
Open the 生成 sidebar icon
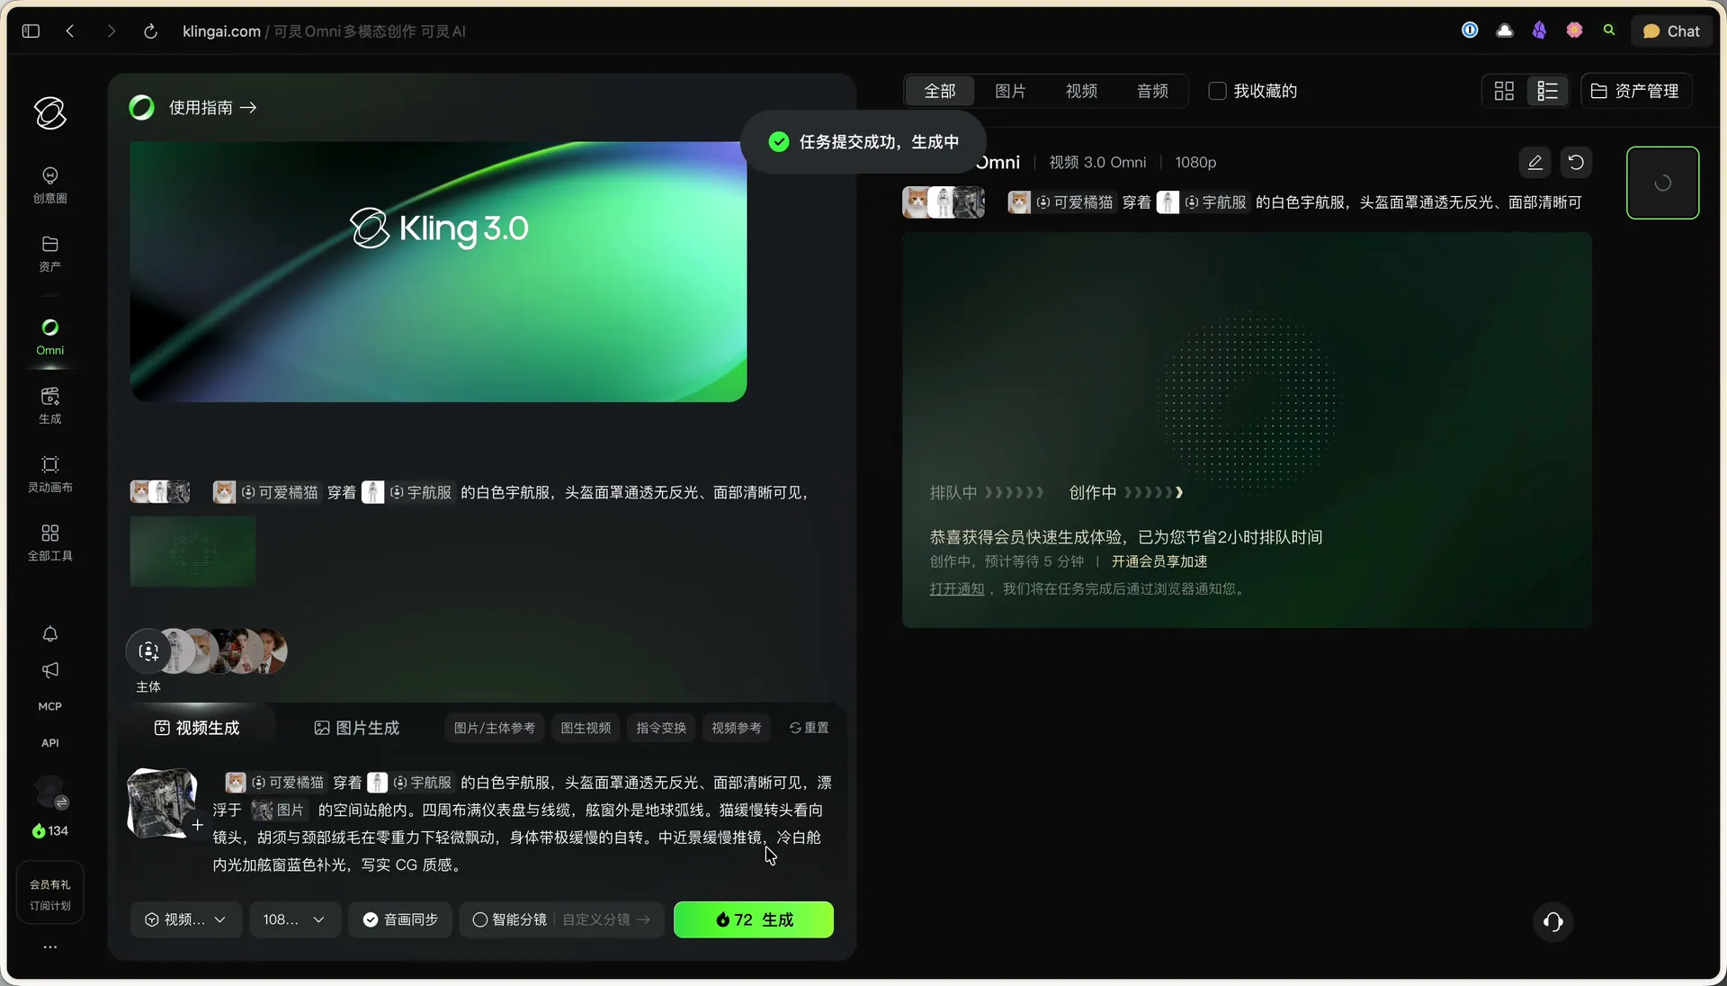49,405
